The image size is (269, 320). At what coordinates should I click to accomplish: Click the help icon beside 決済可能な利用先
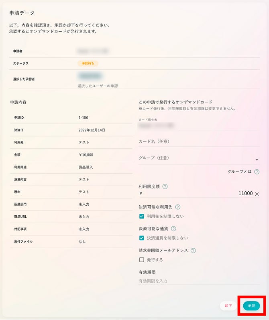point(178,207)
